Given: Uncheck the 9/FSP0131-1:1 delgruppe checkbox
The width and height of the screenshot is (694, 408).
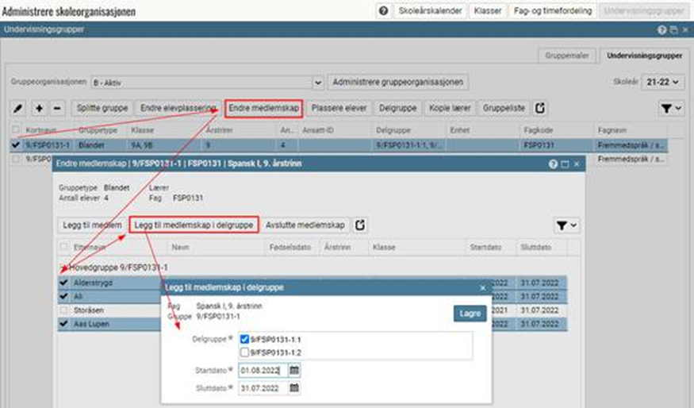Looking at the screenshot, I should pyautogui.click(x=245, y=340).
